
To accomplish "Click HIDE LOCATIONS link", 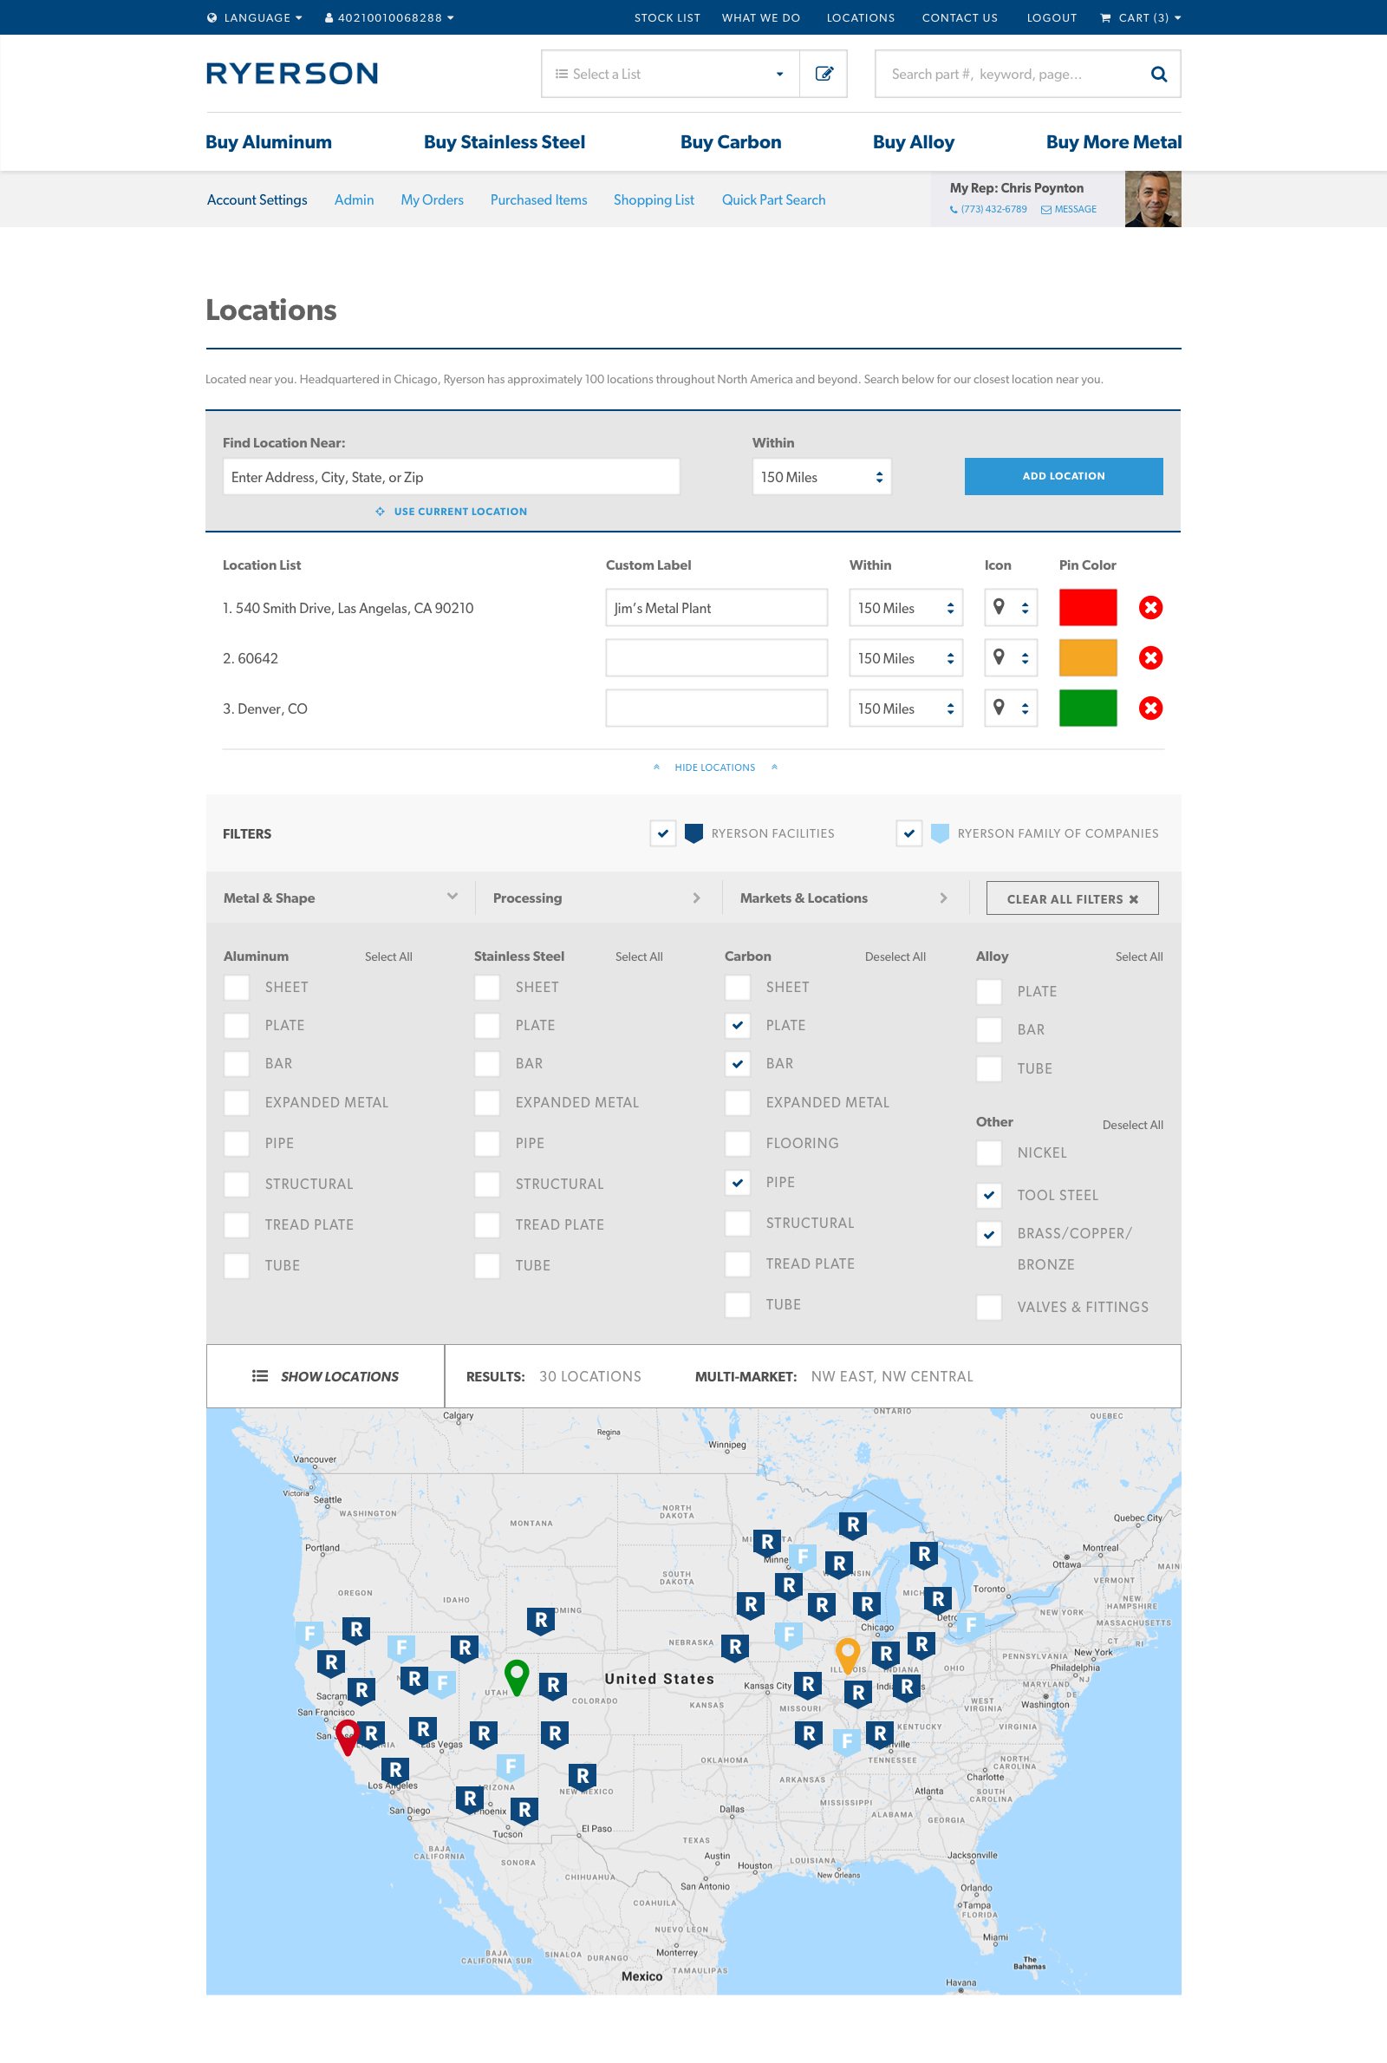I will click(714, 767).
